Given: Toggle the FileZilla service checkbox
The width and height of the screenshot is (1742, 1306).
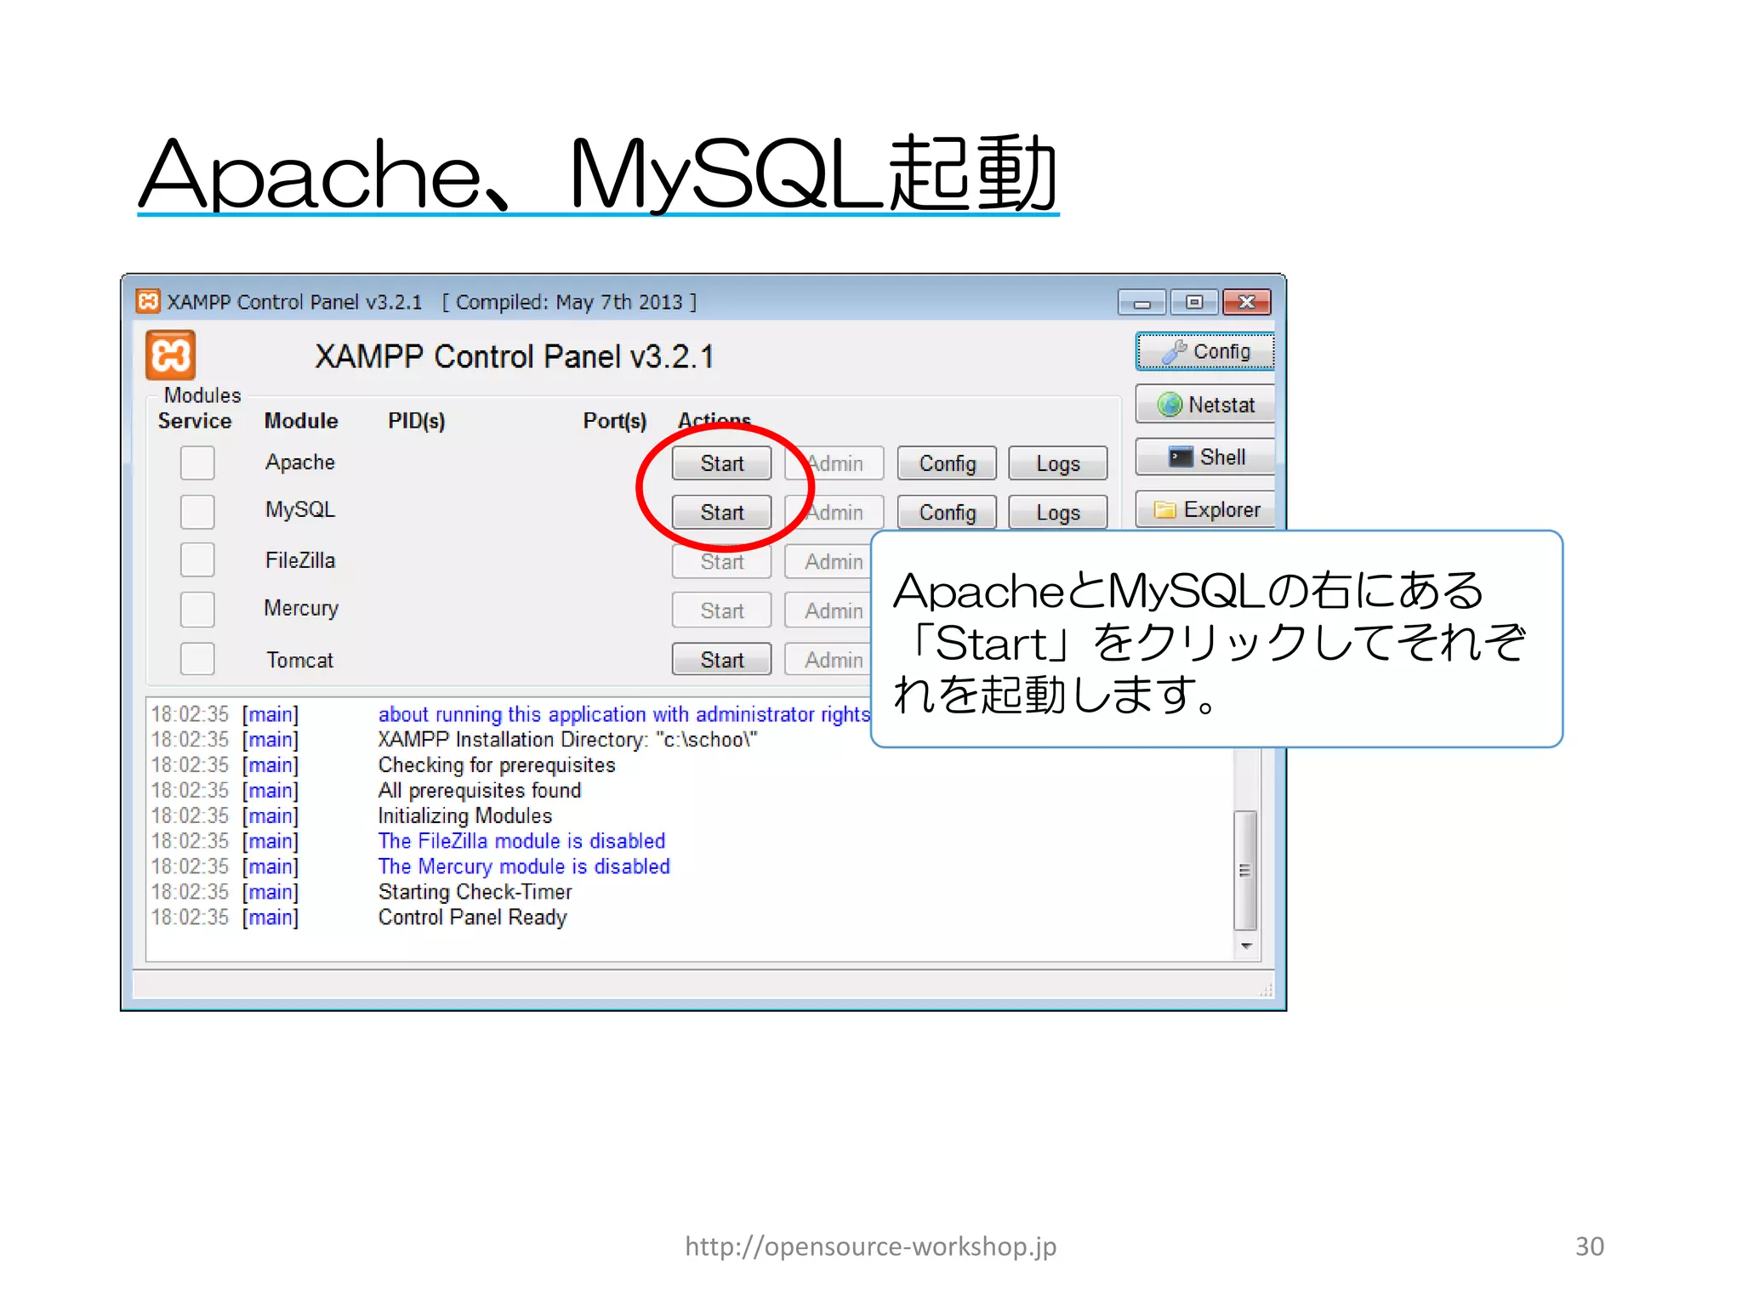Looking at the screenshot, I should click(x=197, y=560).
